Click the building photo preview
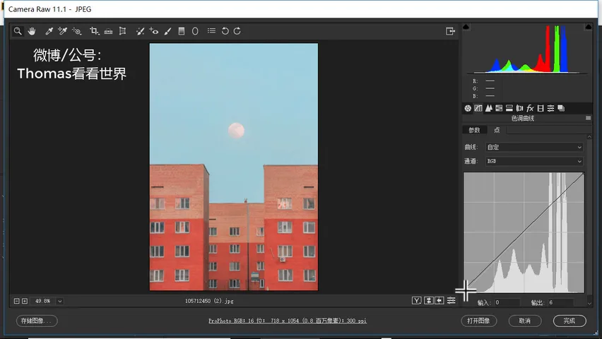Viewport: 602px width, 339px height. (234, 167)
